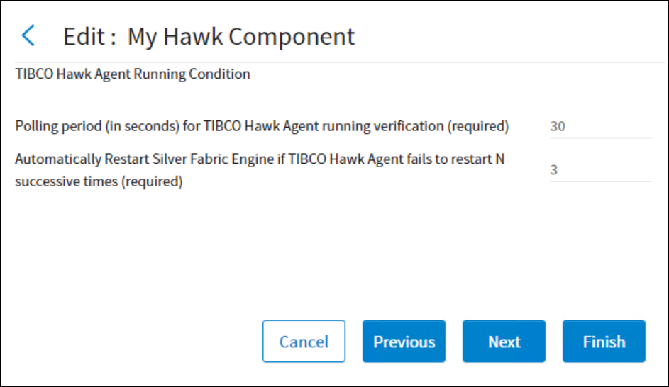Discard changes with Cancel
Image resolution: width=669 pixels, height=387 pixels.
pyautogui.click(x=304, y=342)
